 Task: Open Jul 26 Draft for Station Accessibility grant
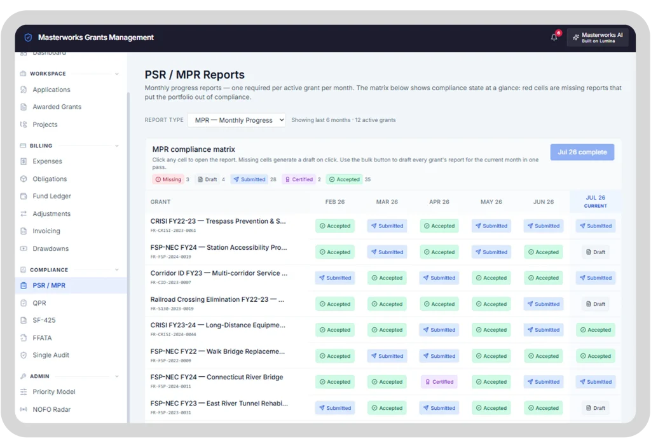[x=595, y=252]
